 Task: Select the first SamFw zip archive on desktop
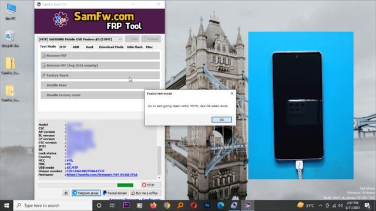pyautogui.click(x=10, y=66)
